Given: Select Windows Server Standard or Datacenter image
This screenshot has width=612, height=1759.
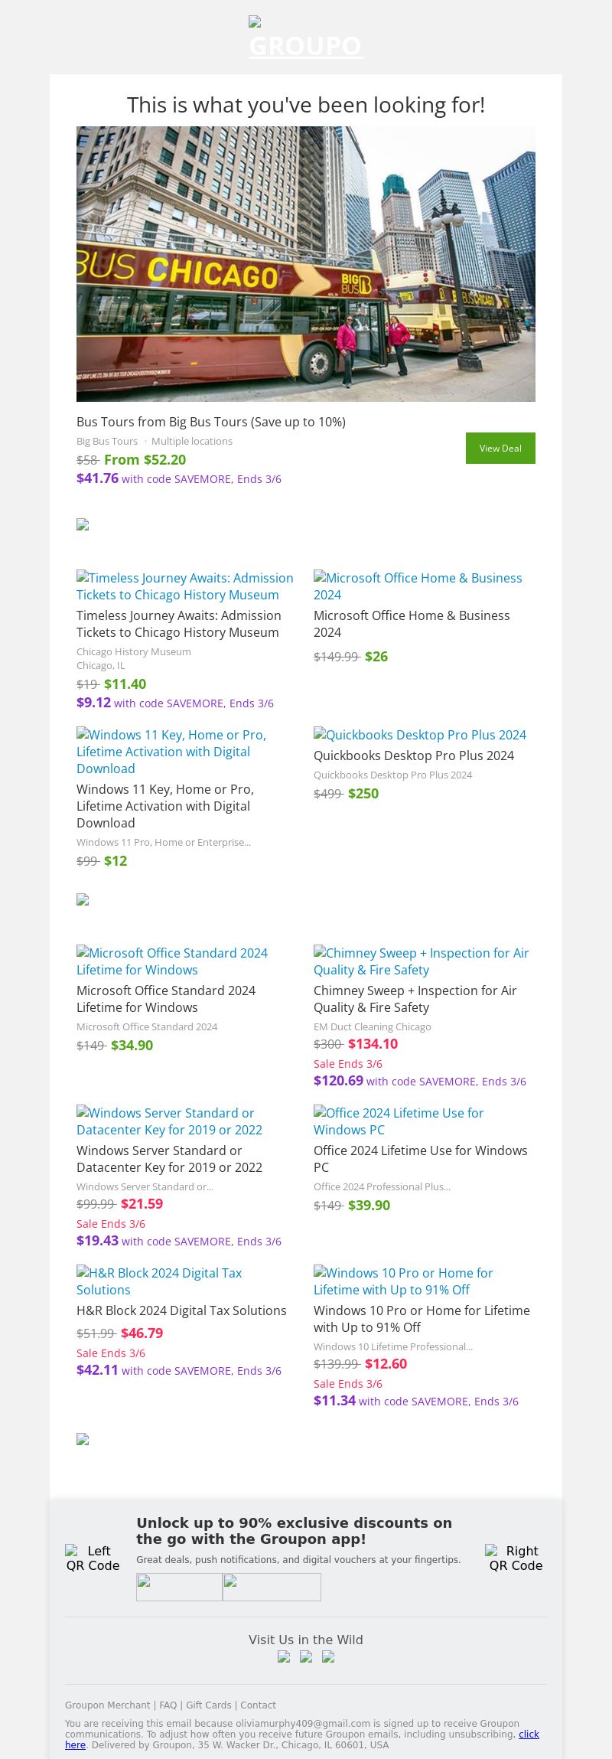Looking at the screenshot, I should (169, 1121).
